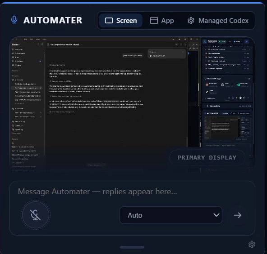Open the Help menu in the screen preview

tap(45, 40)
